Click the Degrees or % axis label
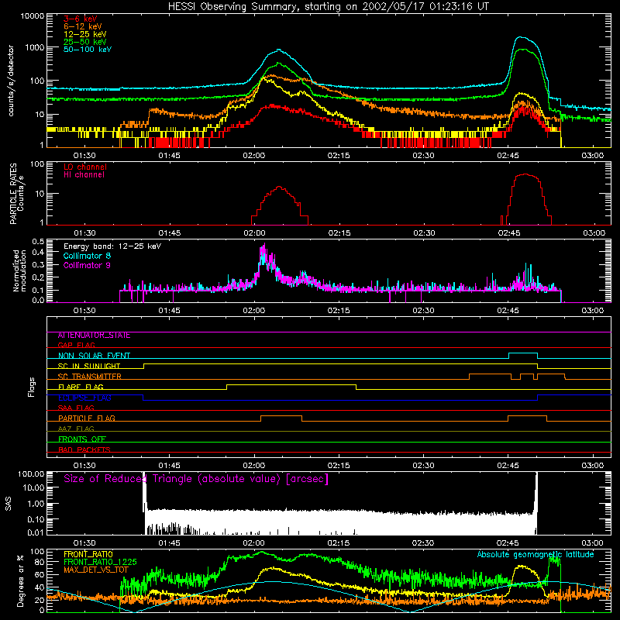The width and height of the screenshot is (620, 620). 20,580
